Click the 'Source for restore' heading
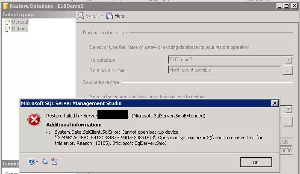 [x=101, y=82]
